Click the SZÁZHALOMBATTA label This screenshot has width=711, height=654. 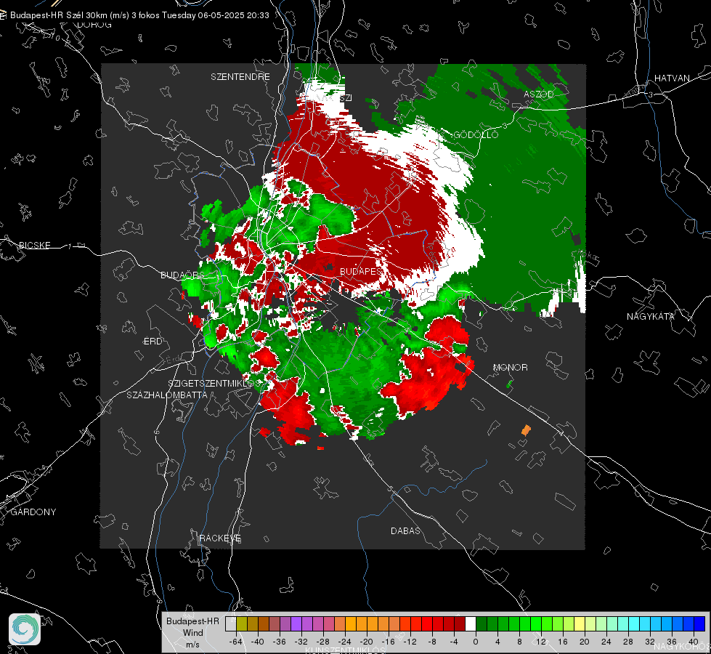coord(167,395)
